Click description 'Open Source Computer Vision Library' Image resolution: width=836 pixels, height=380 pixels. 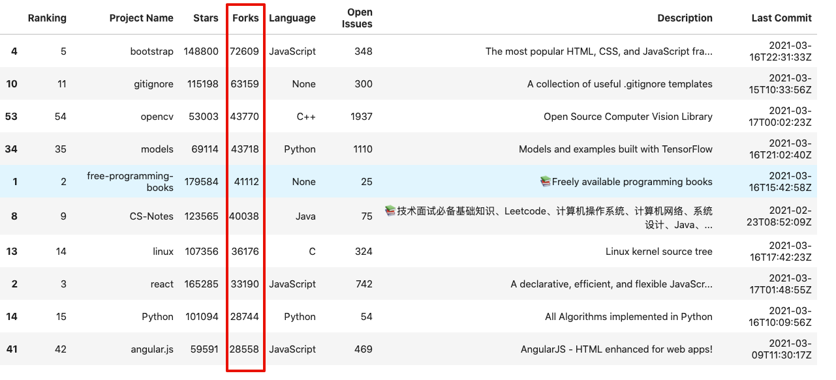(628, 117)
